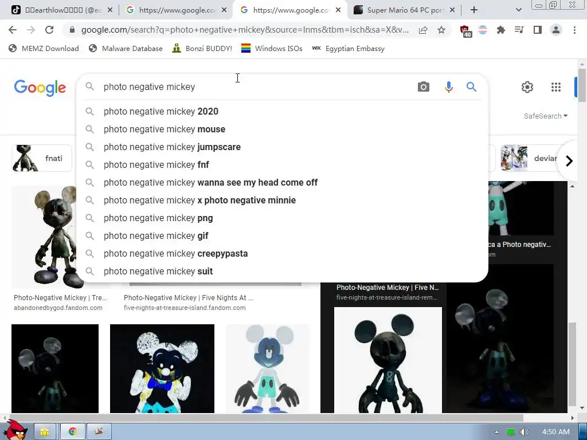
Task: Choose suggestion photo negative mickey gif
Action: [x=282, y=235]
